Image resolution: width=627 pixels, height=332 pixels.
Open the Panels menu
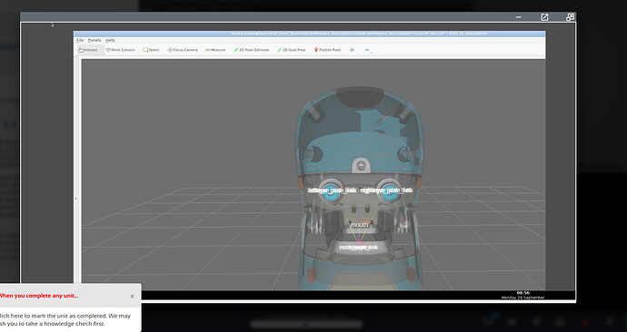(95, 40)
